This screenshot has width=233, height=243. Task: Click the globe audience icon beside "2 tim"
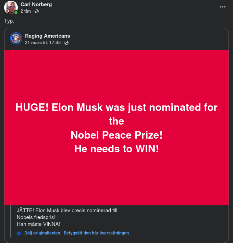pyautogui.click(x=37, y=11)
